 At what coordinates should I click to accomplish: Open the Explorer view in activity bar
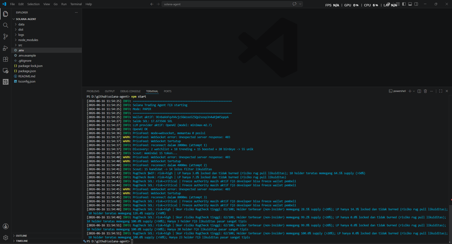pyautogui.click(x=6, y=14)
